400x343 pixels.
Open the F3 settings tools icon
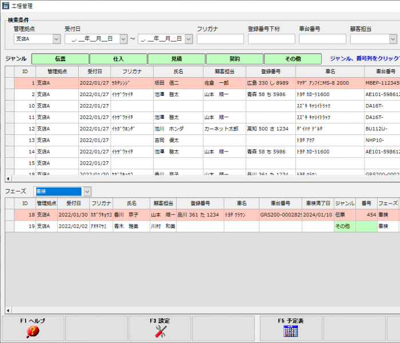coord(160,332)
